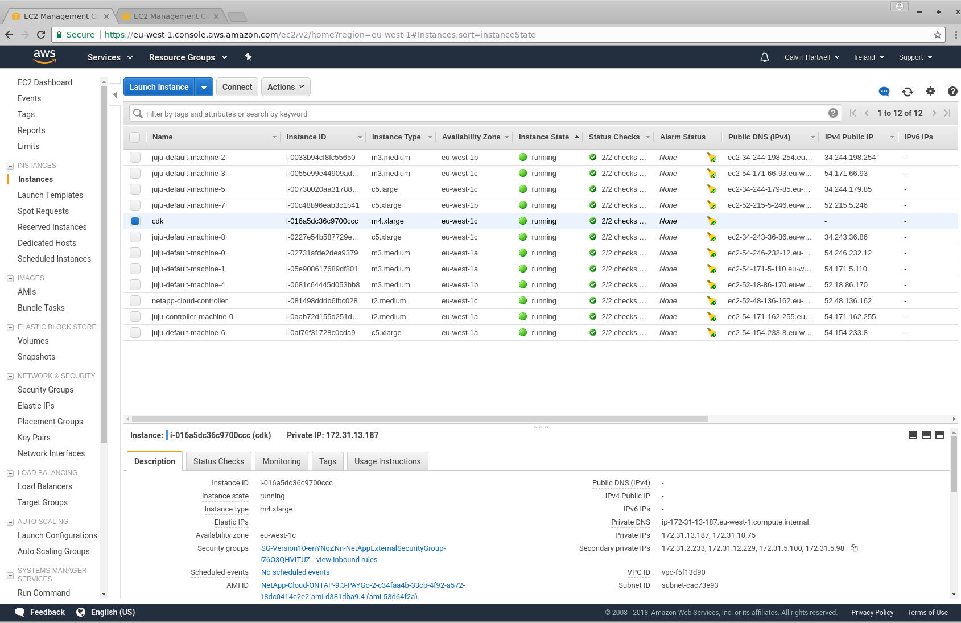Maximize the details pane layout icon

940,435
